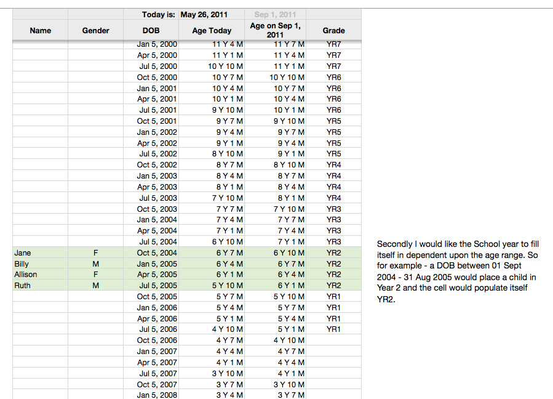553x399 pixels.
Task: Select grade cell for Oct 5, 2000 row
Action: 333,78
